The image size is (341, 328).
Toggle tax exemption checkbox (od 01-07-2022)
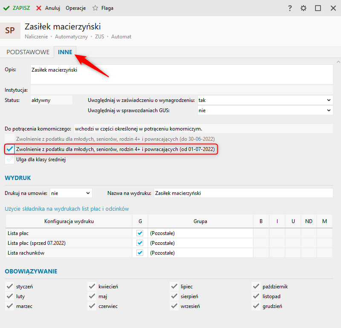coord(10,149)
